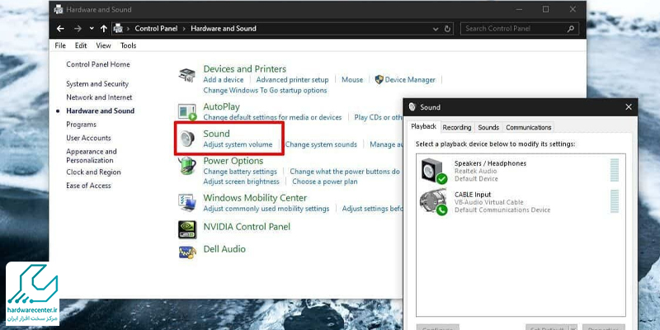The image size is (660, 330).
Task: Click the Devices and Printers icon
Action: click(187, 76)
